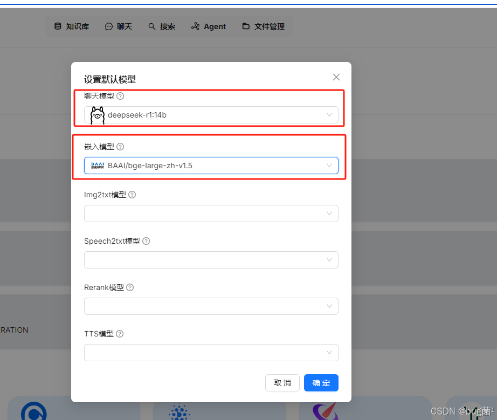The width and height of the screenshot is (497, 420).
Task: Click the 知识库 database icon
Action: (x=58, y=26)
